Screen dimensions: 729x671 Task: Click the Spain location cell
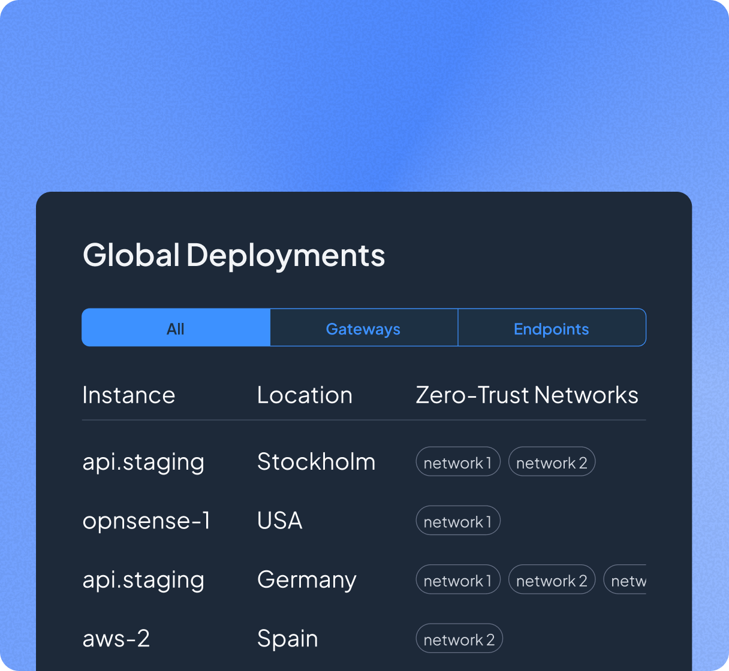point(287,639)
